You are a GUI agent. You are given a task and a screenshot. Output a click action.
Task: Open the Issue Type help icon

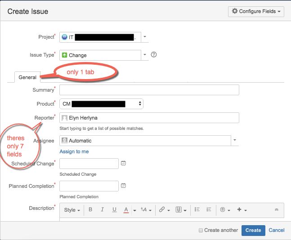tap(154, 55)
